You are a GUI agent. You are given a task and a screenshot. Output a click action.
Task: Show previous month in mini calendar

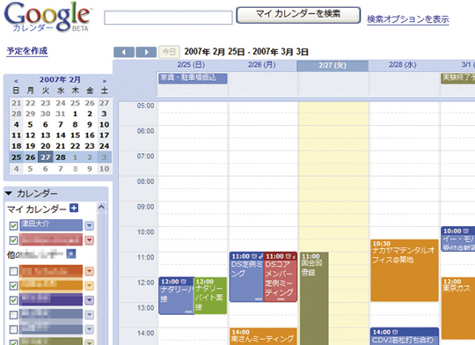pyautogui.click(x=16, y=81)
